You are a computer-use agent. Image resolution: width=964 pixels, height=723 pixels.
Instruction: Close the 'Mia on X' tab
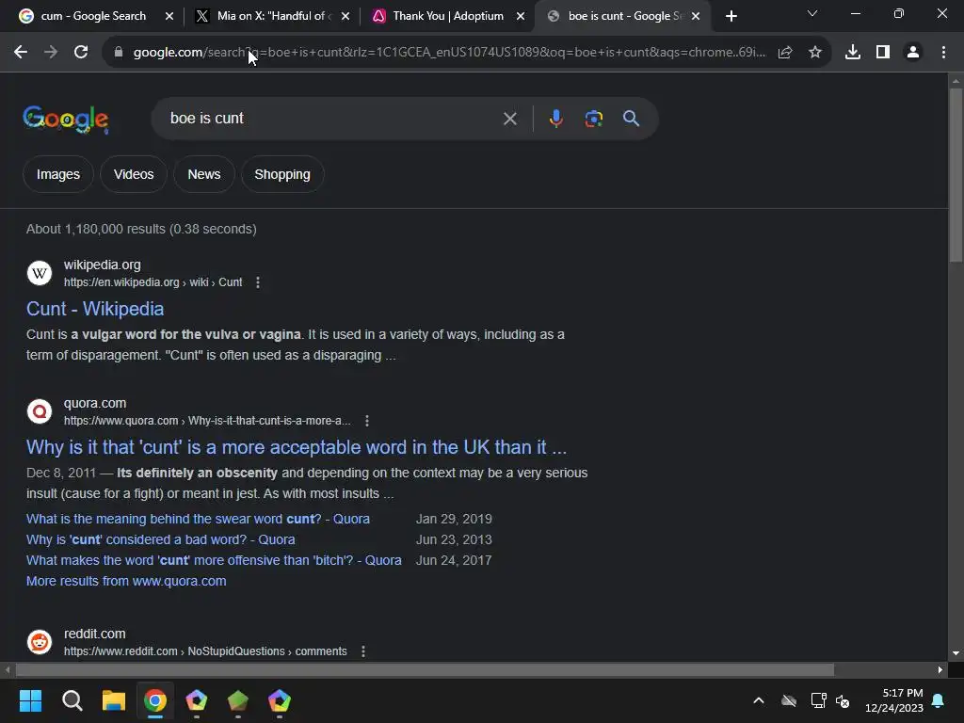tap(345, 17)
